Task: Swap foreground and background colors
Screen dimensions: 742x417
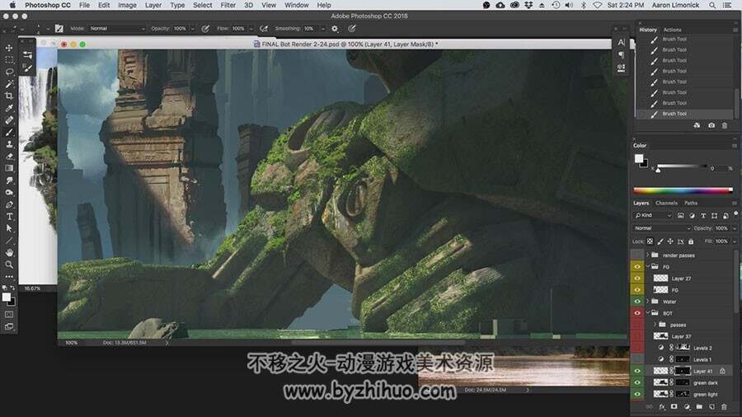Action: [12, 288]
